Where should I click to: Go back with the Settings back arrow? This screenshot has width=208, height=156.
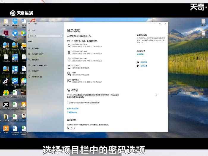pyautogui.click(x=29, y=23)
